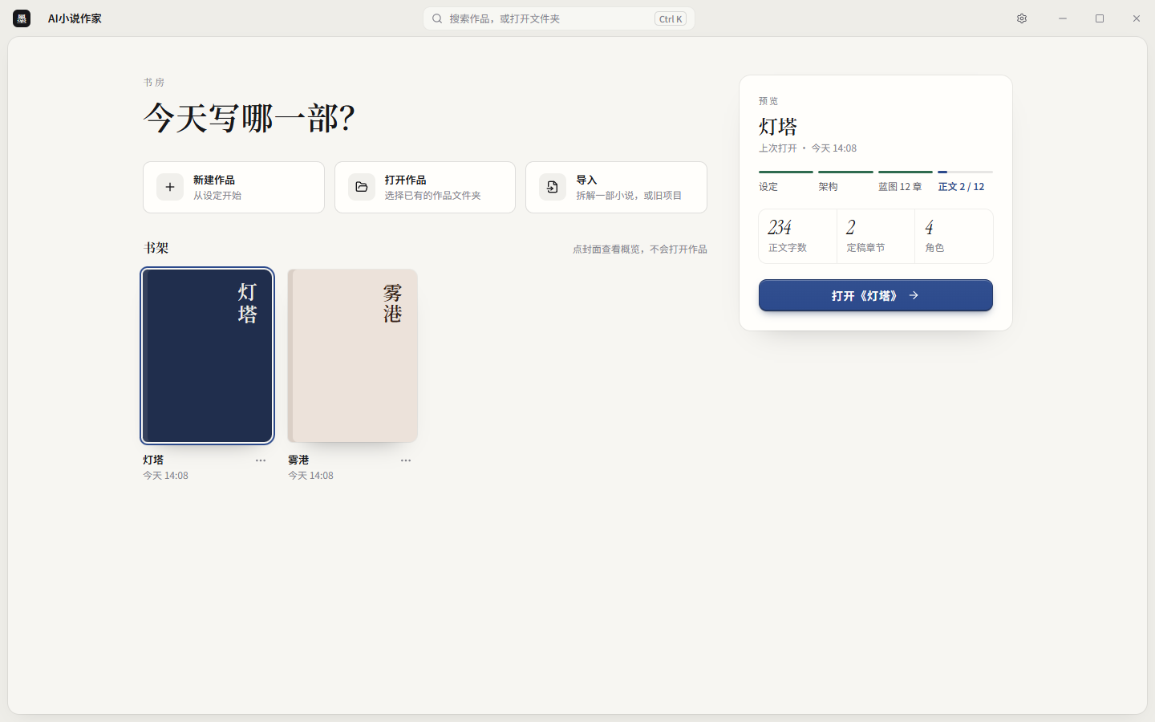Click the 上次打开 今天 14:08 text
The height and width of the screenshot is (722, 1155).
click(808, 148)
